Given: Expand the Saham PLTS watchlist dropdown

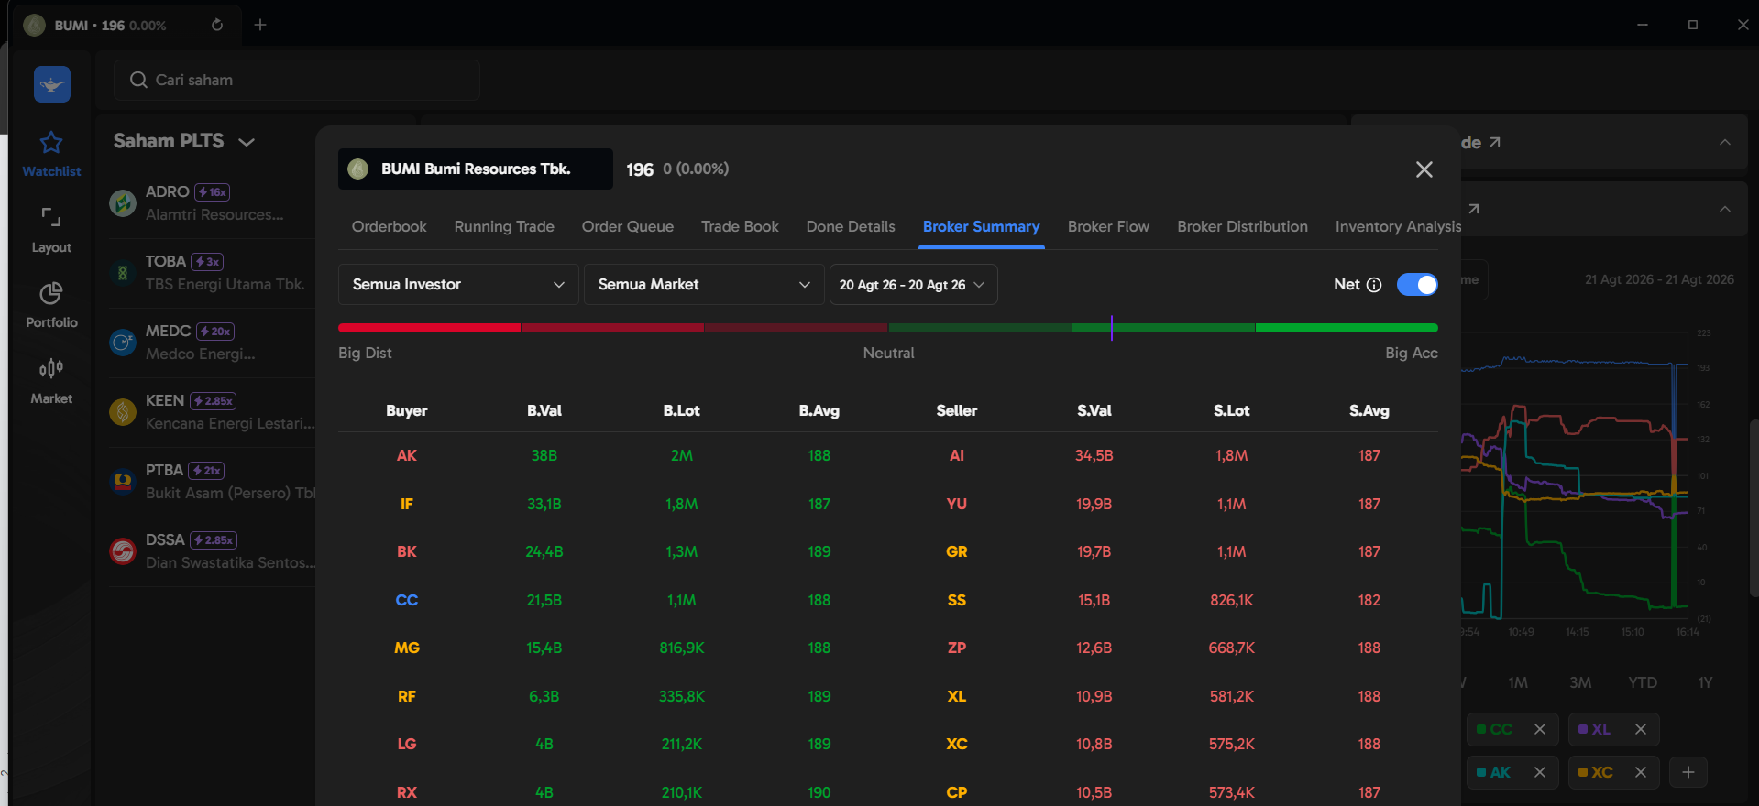Looking at the screenshot, I should [247, 142].
